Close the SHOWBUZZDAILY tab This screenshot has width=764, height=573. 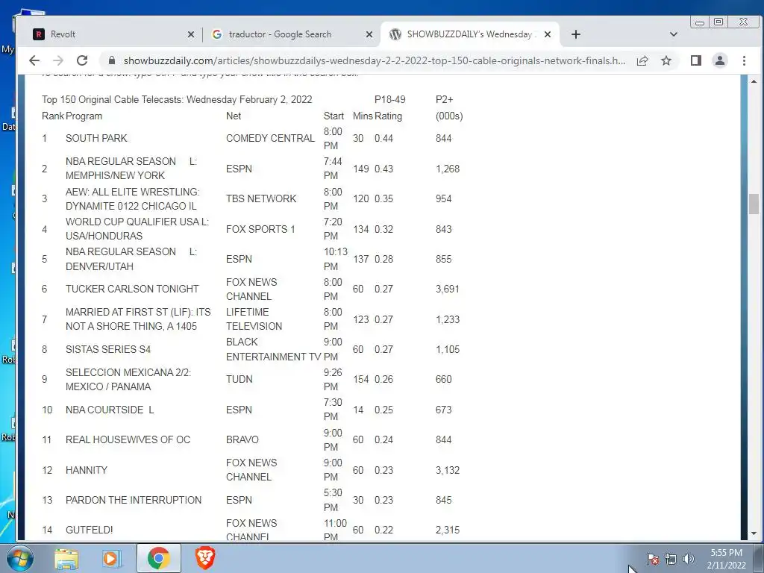[547, 34]
